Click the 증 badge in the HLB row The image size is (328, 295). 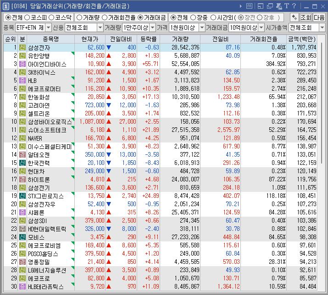point(22,81)
